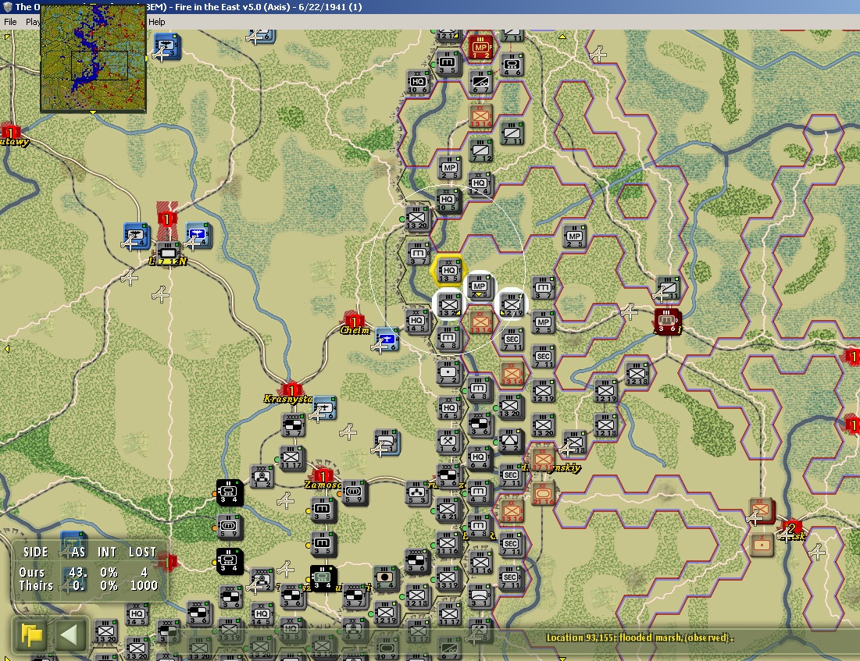Open the File menu
Viewport: 860px width, 661px height.
click(10, 22)
